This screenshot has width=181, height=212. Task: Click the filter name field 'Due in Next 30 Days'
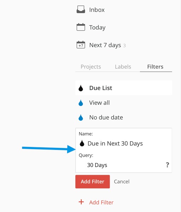coord(115,143)
